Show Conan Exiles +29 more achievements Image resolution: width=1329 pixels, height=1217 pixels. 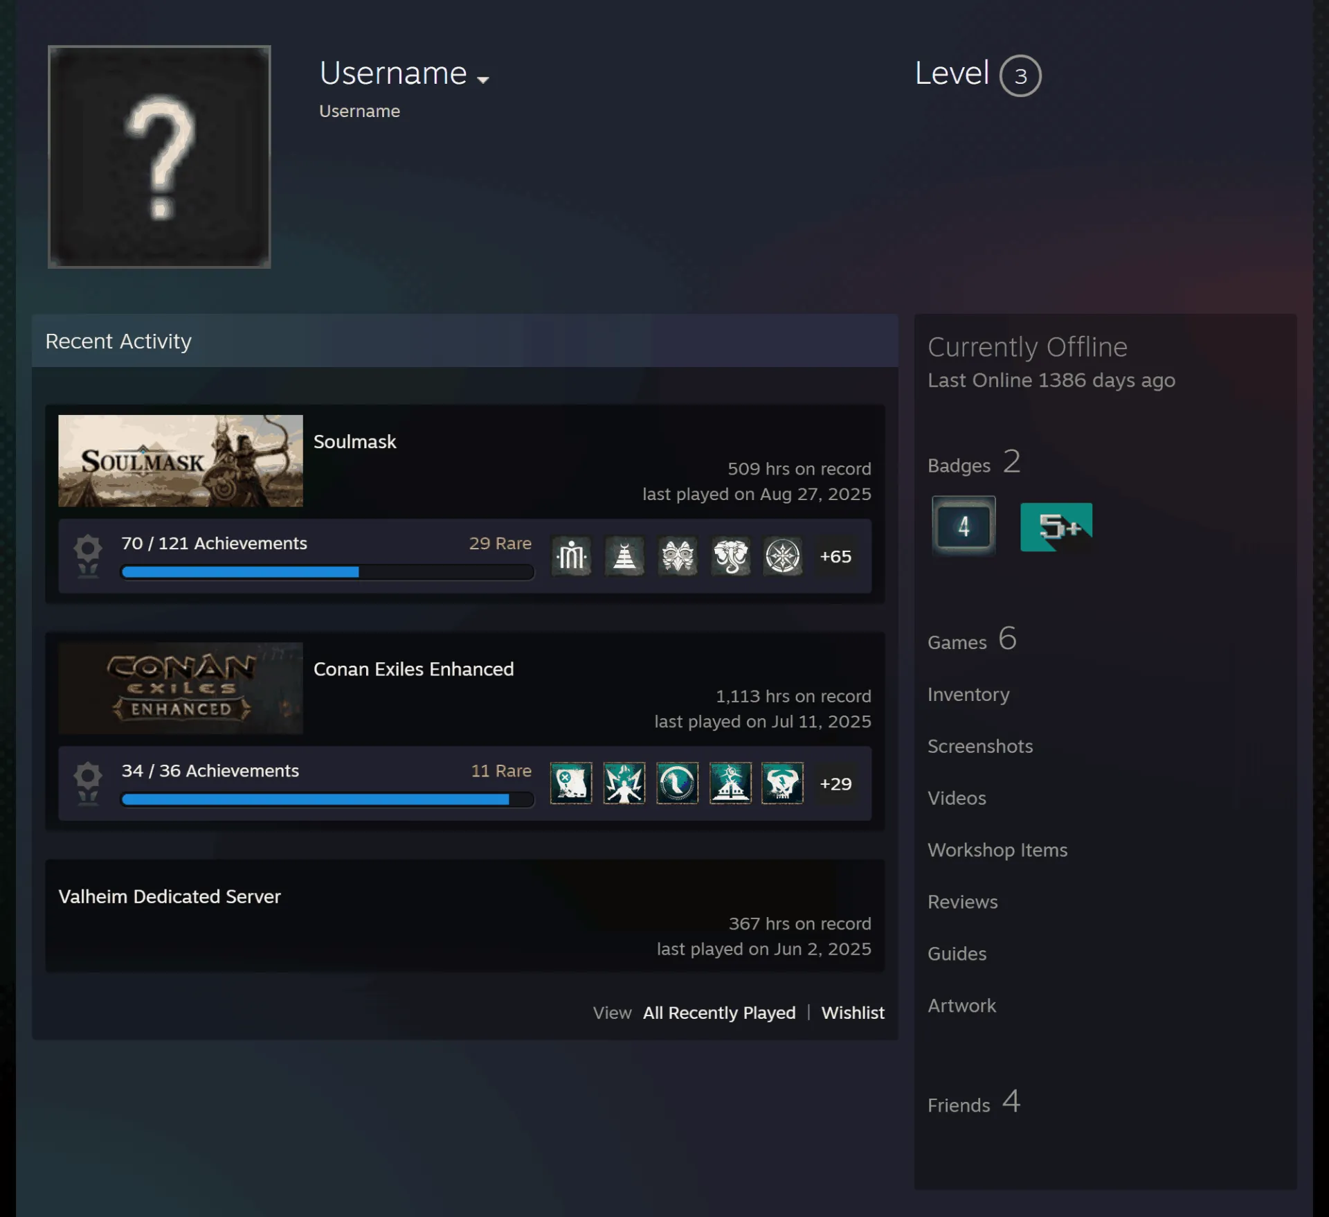coord(835,783)
